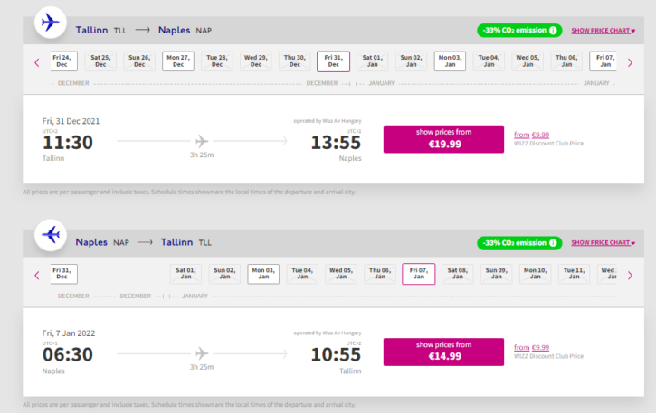The image size is (656, 413).
Task: Click info icon on return CO2 emission badge
Action: [x=553, y=243]
